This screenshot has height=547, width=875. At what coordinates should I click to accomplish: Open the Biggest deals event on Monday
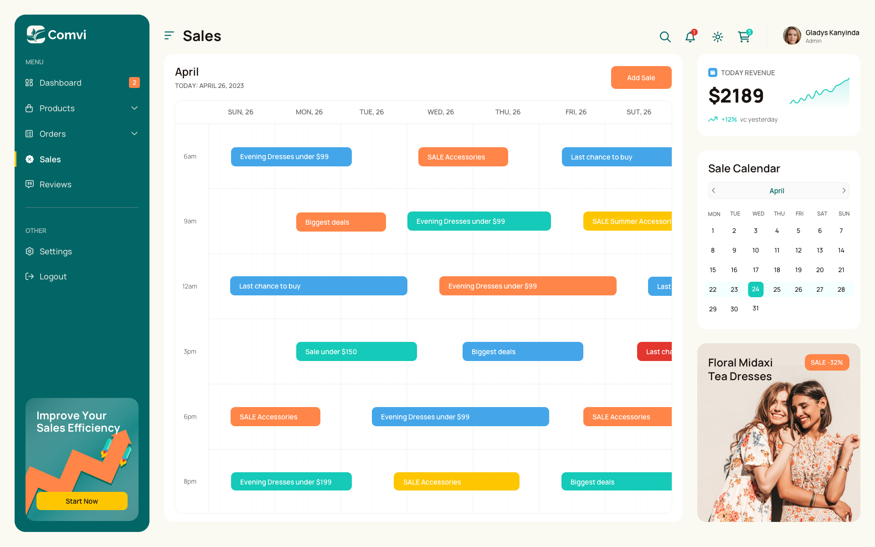(340, 222)
